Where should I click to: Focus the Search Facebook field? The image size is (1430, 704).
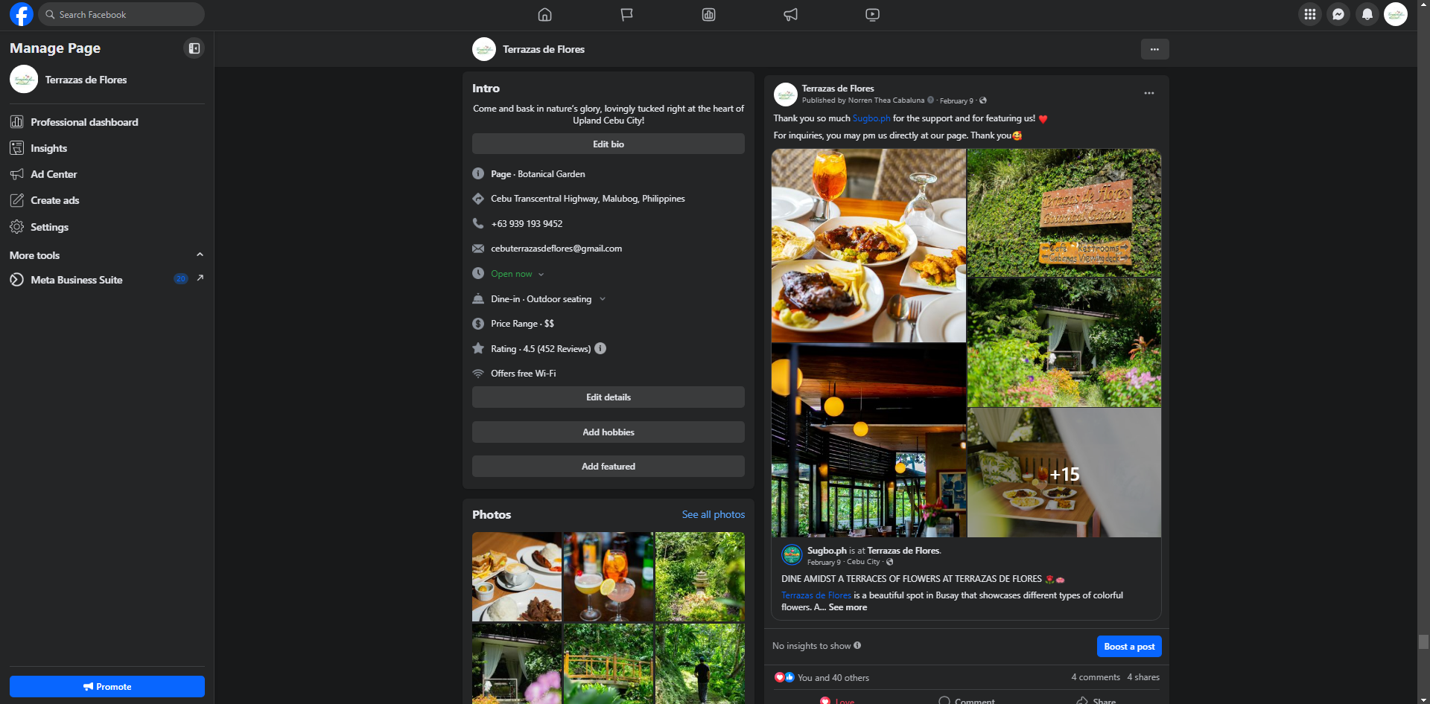coord(121,14)
